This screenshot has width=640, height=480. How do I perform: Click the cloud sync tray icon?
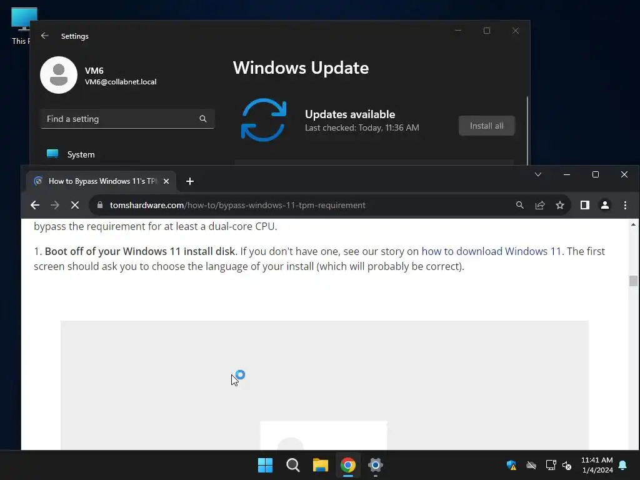tap(531, 465)
